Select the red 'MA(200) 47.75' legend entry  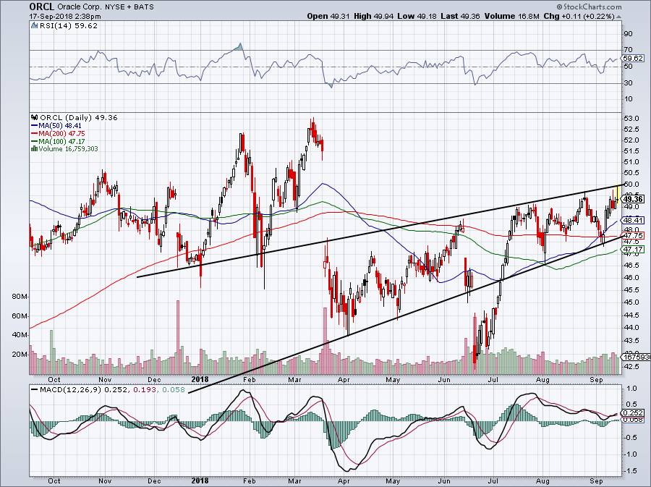point(59,134)
